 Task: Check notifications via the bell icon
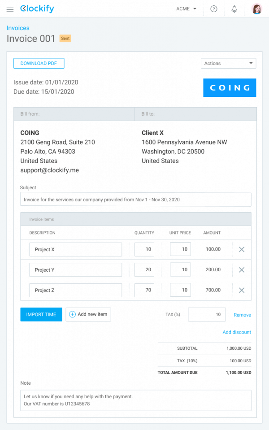pos(234,9)
